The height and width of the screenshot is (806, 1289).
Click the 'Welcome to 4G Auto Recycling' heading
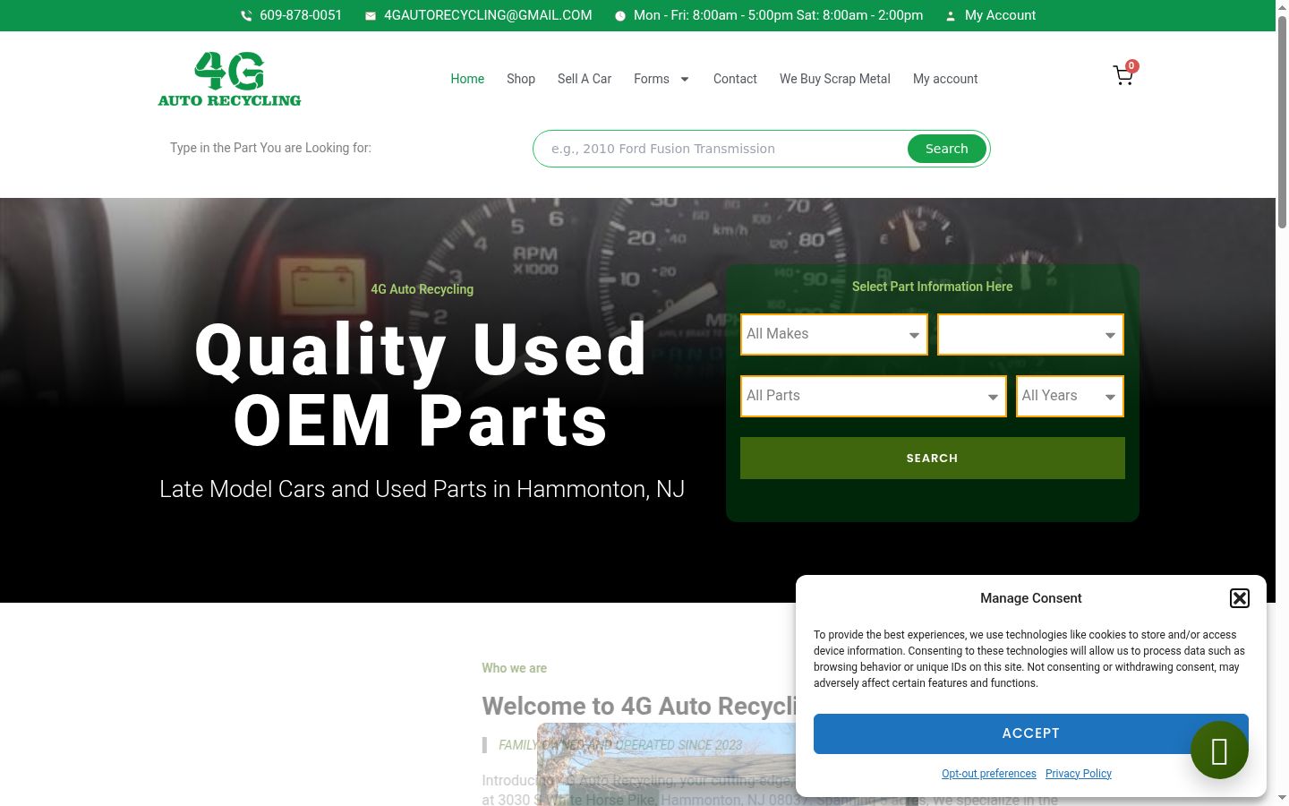(639, 706)
